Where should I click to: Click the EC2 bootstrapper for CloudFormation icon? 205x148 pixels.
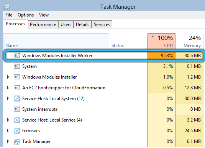coord(17,88)
